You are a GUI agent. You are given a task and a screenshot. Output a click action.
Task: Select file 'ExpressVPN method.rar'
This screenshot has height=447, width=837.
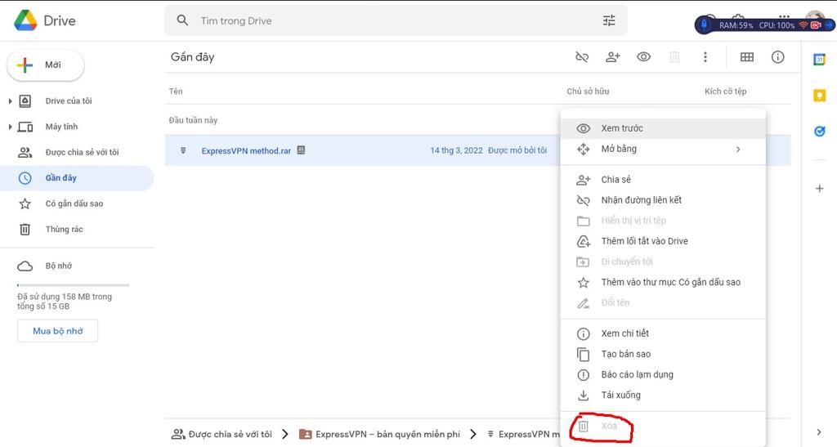tap(246, 151)
